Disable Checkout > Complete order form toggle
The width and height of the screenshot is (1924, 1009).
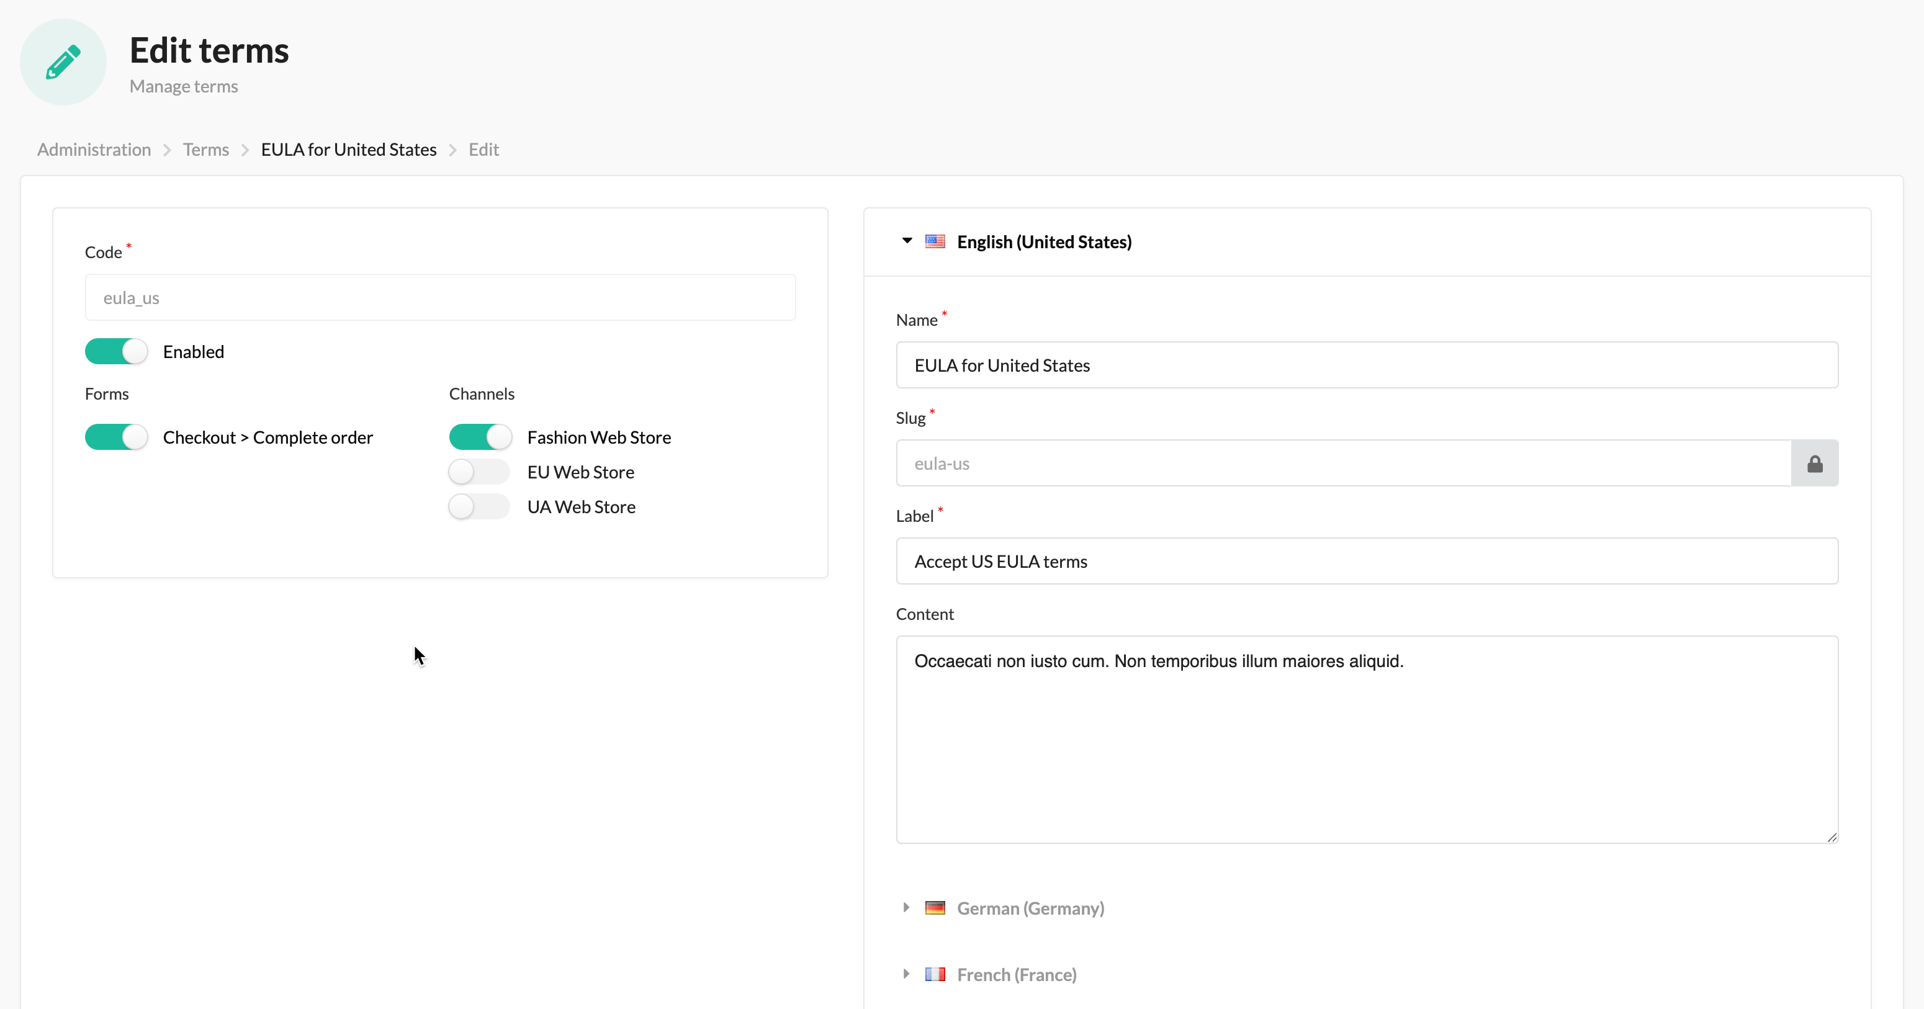tap(117, 437)
